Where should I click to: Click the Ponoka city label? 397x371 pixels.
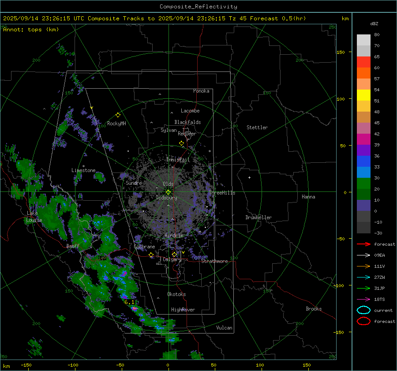pos(201,91)
